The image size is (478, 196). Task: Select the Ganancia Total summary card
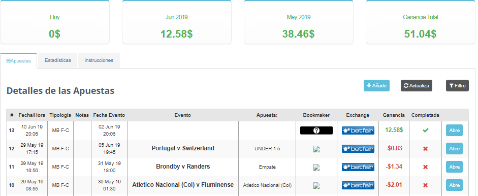[421, 22]
